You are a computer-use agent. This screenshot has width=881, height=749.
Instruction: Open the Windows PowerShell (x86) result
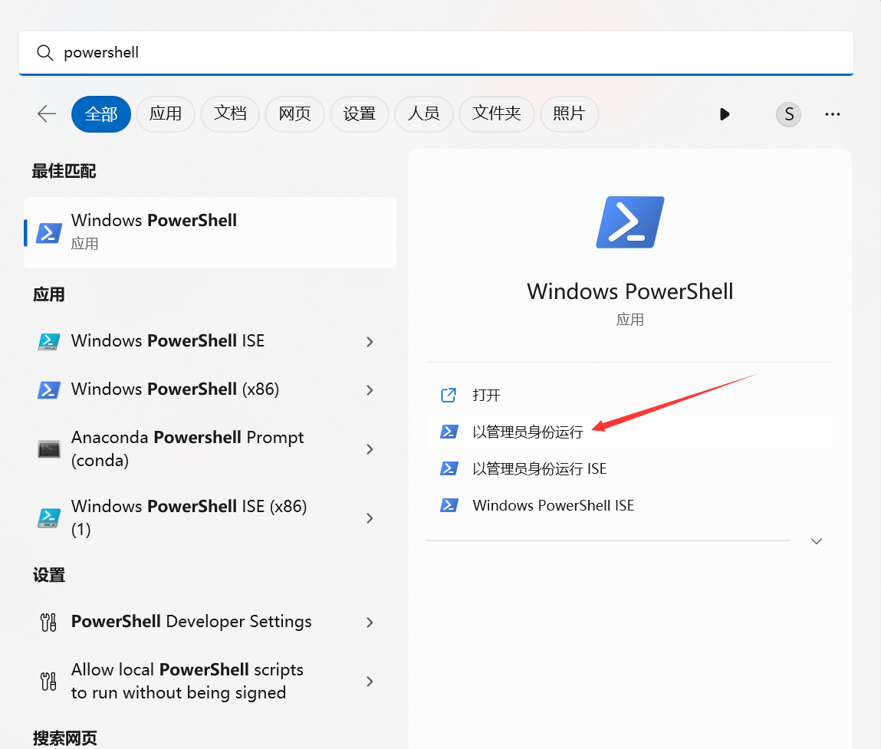click(x=210, y=390)
